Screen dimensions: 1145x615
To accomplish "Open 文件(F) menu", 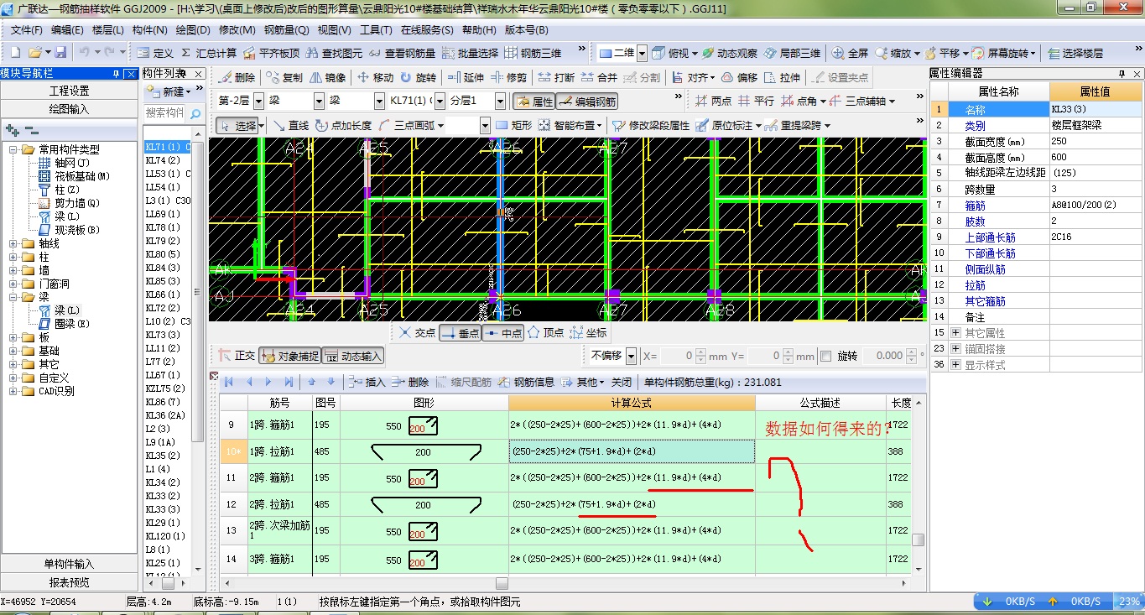I will (26, 30).
